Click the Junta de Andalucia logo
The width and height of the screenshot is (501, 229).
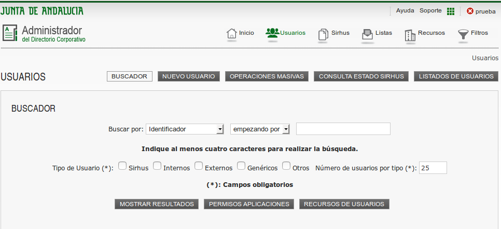pos(42,11)
